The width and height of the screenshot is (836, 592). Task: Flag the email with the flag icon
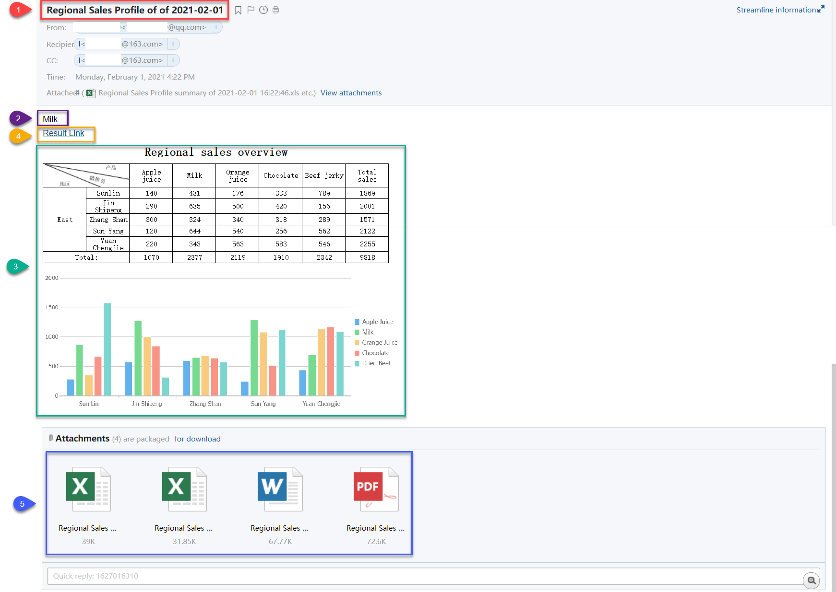pyautogui.click(x=251, y=10)
